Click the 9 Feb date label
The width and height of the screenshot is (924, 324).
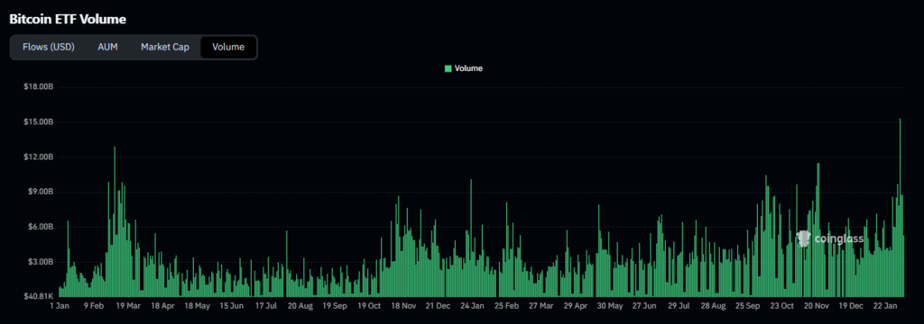click(x=94, y=306)
